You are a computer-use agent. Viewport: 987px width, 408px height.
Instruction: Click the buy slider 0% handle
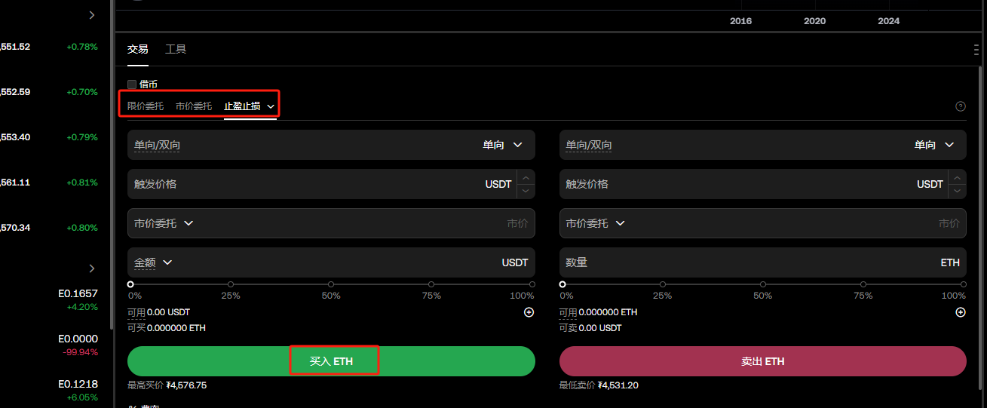[x=130, y=284]
